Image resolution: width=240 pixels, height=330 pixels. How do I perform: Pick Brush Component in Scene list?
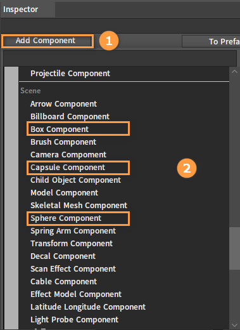click(x=63, y=142)
